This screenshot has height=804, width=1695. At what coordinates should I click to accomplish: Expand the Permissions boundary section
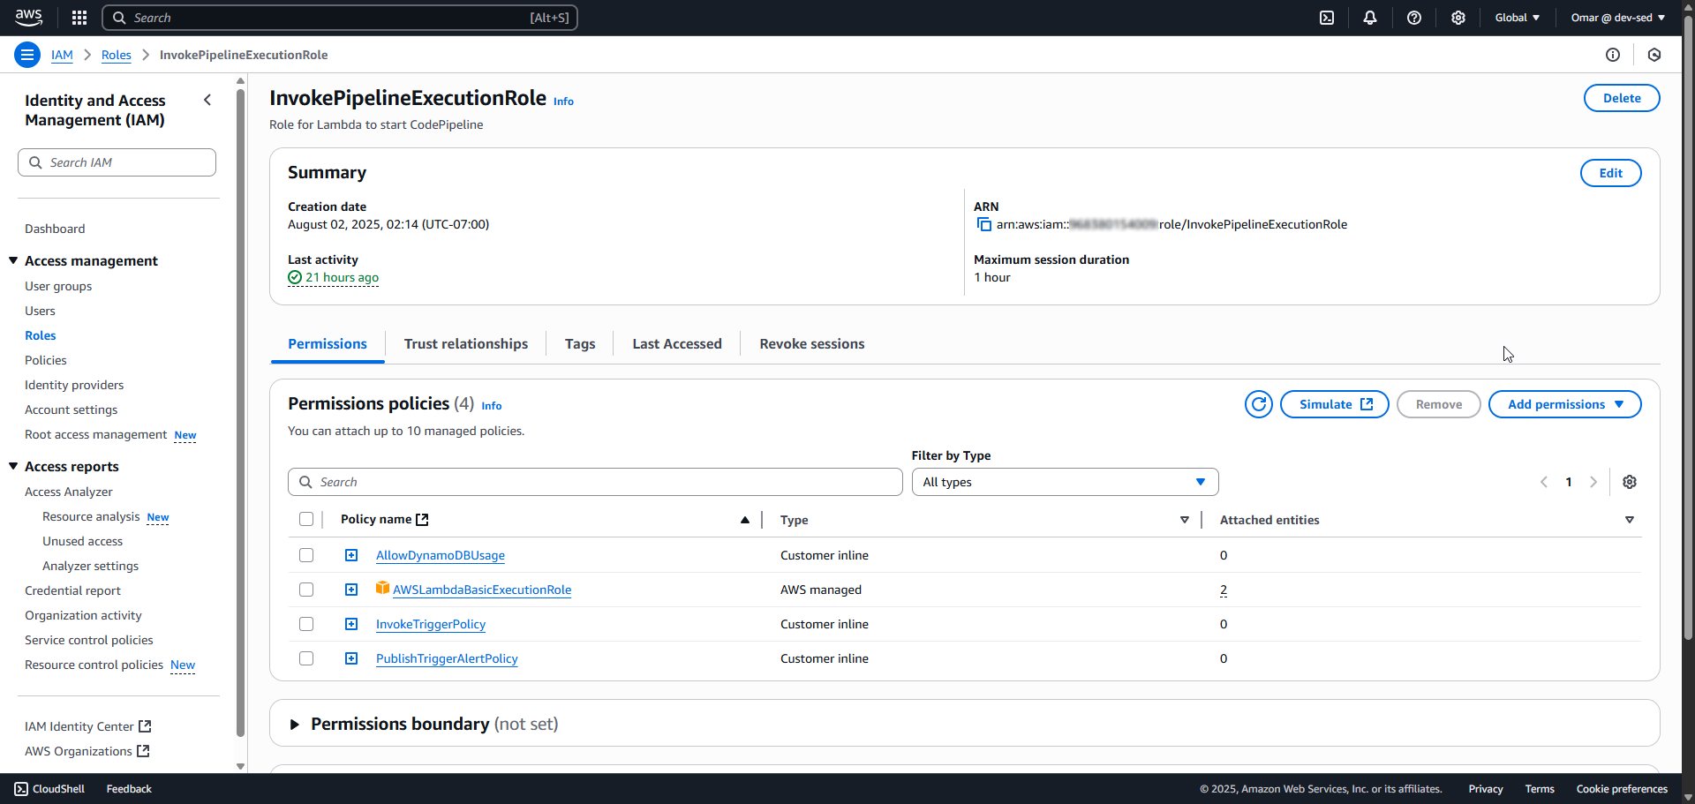coord(295,725)
